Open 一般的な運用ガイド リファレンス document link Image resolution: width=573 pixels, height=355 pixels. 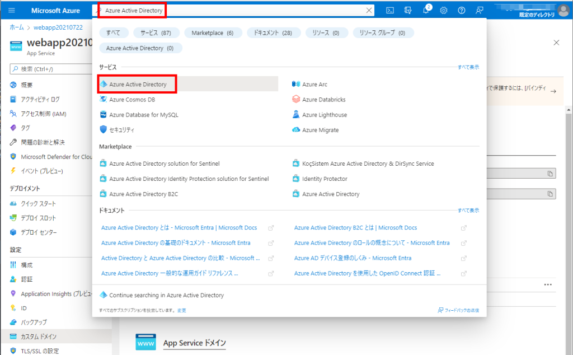click(x=170, y=273)
